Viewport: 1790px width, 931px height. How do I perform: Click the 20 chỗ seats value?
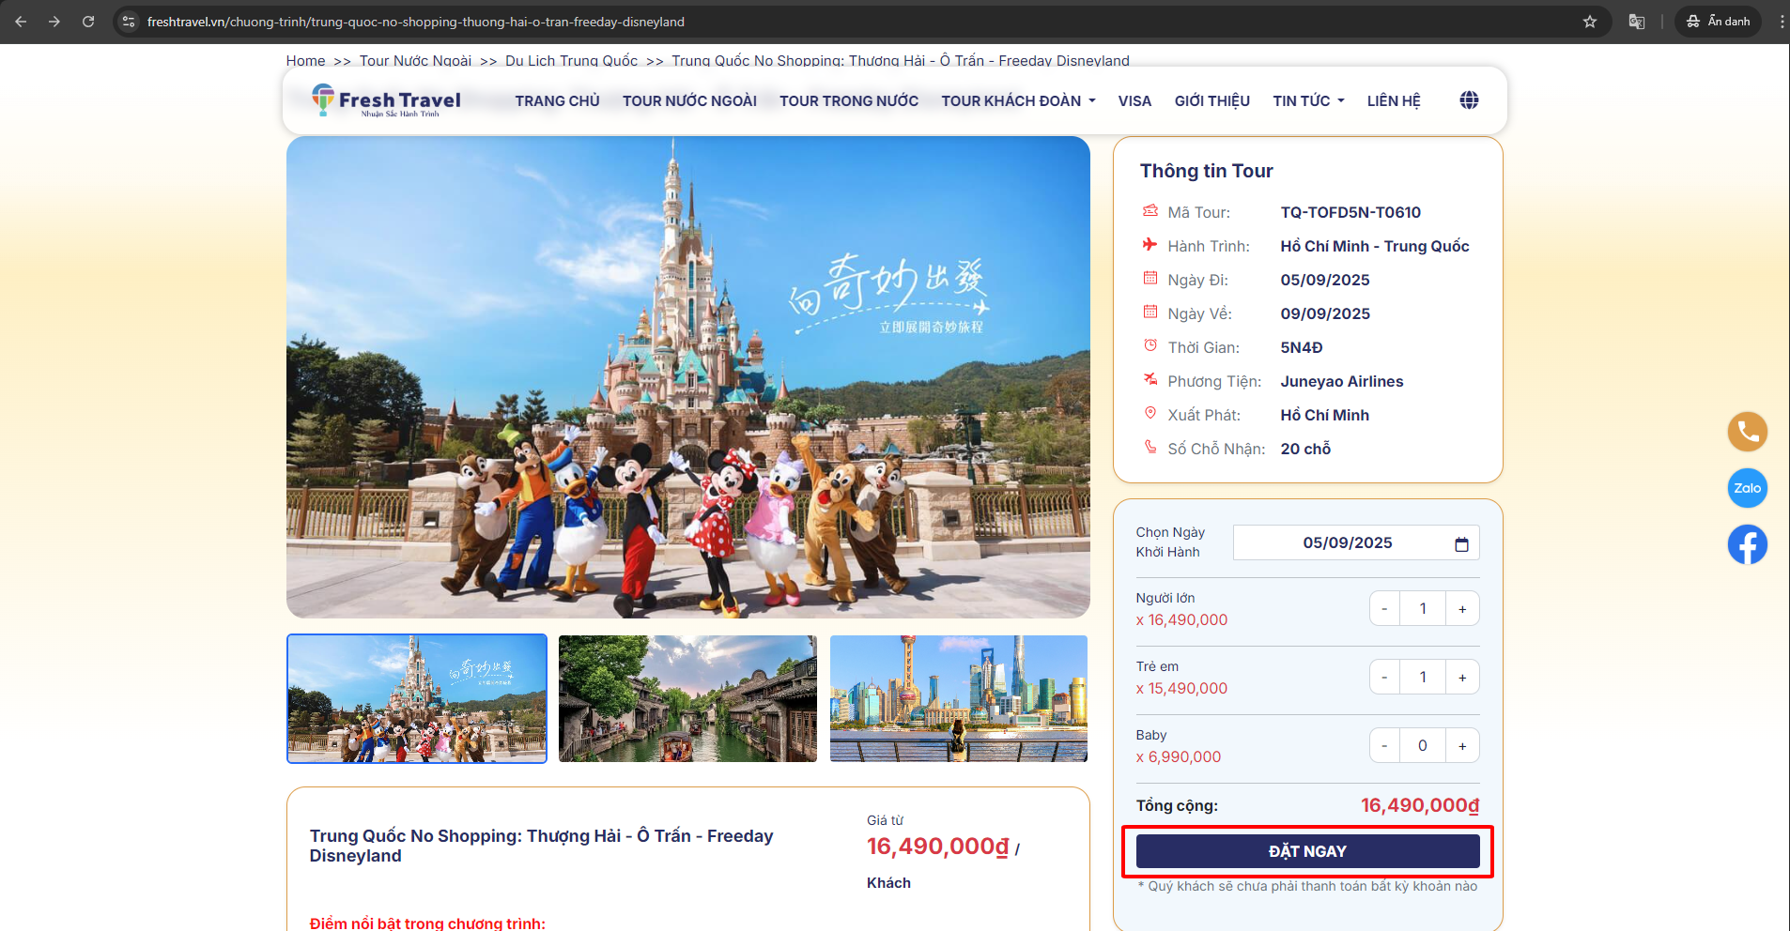click(x=1305, y=449)
